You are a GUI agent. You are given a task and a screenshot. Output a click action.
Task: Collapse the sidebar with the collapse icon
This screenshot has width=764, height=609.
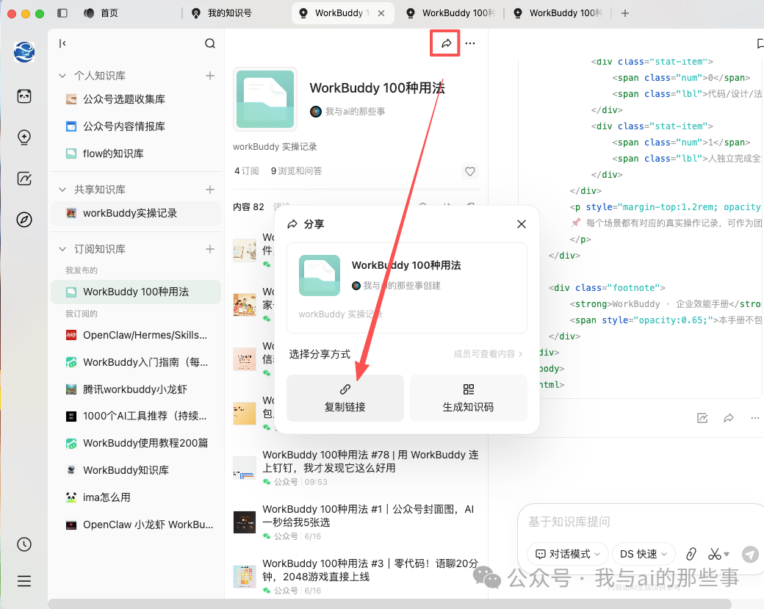coord(62,43)
